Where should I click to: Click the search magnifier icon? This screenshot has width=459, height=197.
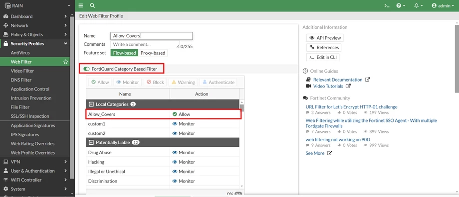(92, 5)
